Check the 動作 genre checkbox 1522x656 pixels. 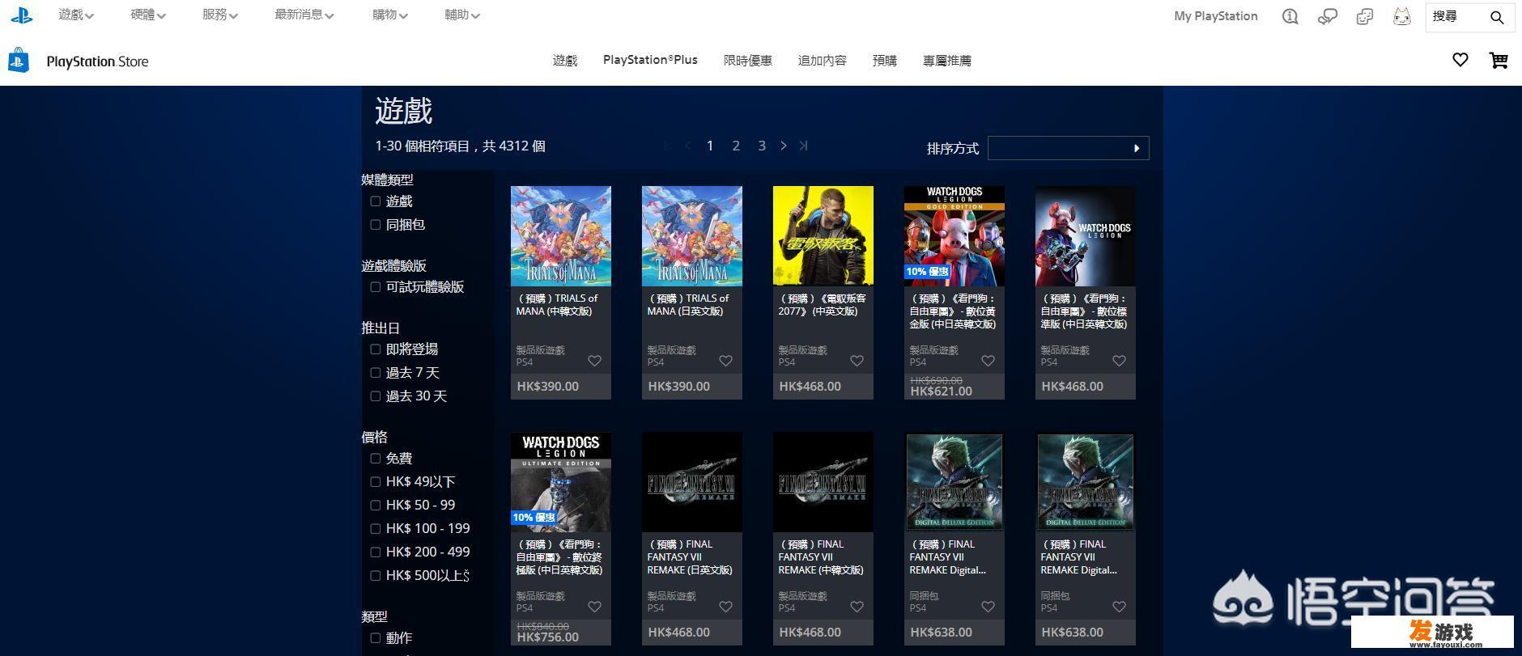375,638
